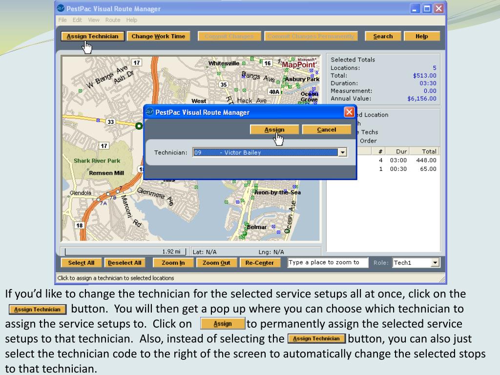
Task: Open the Technician dropdown arrow
Action: (x=342, y=152)
